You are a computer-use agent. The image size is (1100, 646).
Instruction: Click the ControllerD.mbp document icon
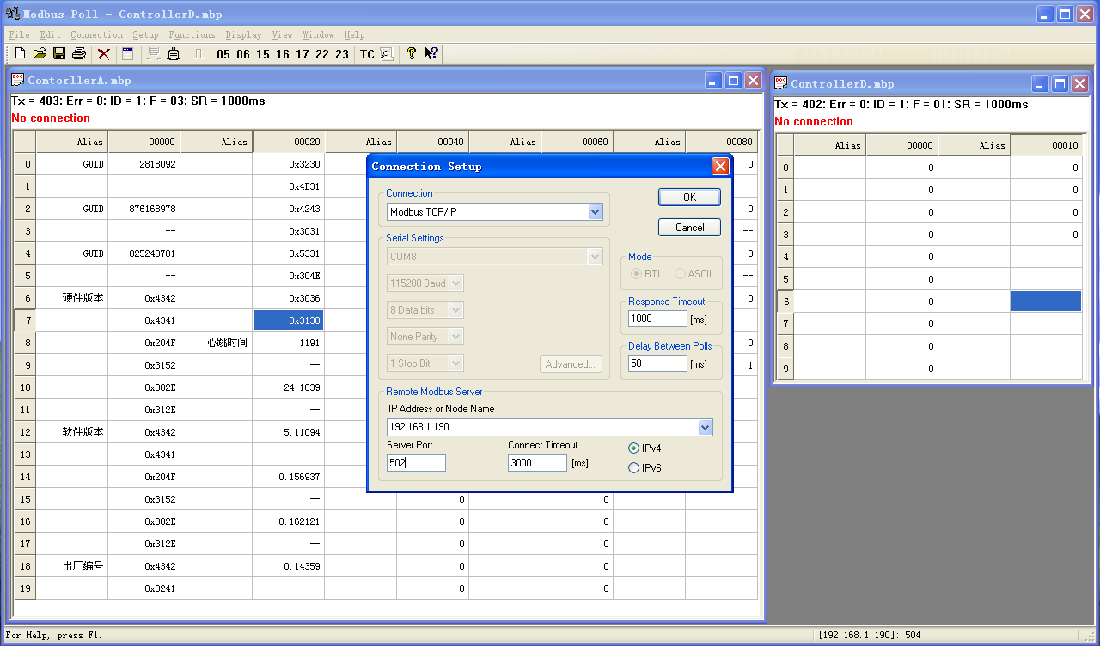coord(780,83)
